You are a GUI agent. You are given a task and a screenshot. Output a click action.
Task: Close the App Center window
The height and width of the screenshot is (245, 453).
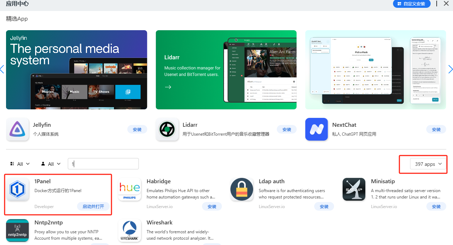click(x=446, y=4)
